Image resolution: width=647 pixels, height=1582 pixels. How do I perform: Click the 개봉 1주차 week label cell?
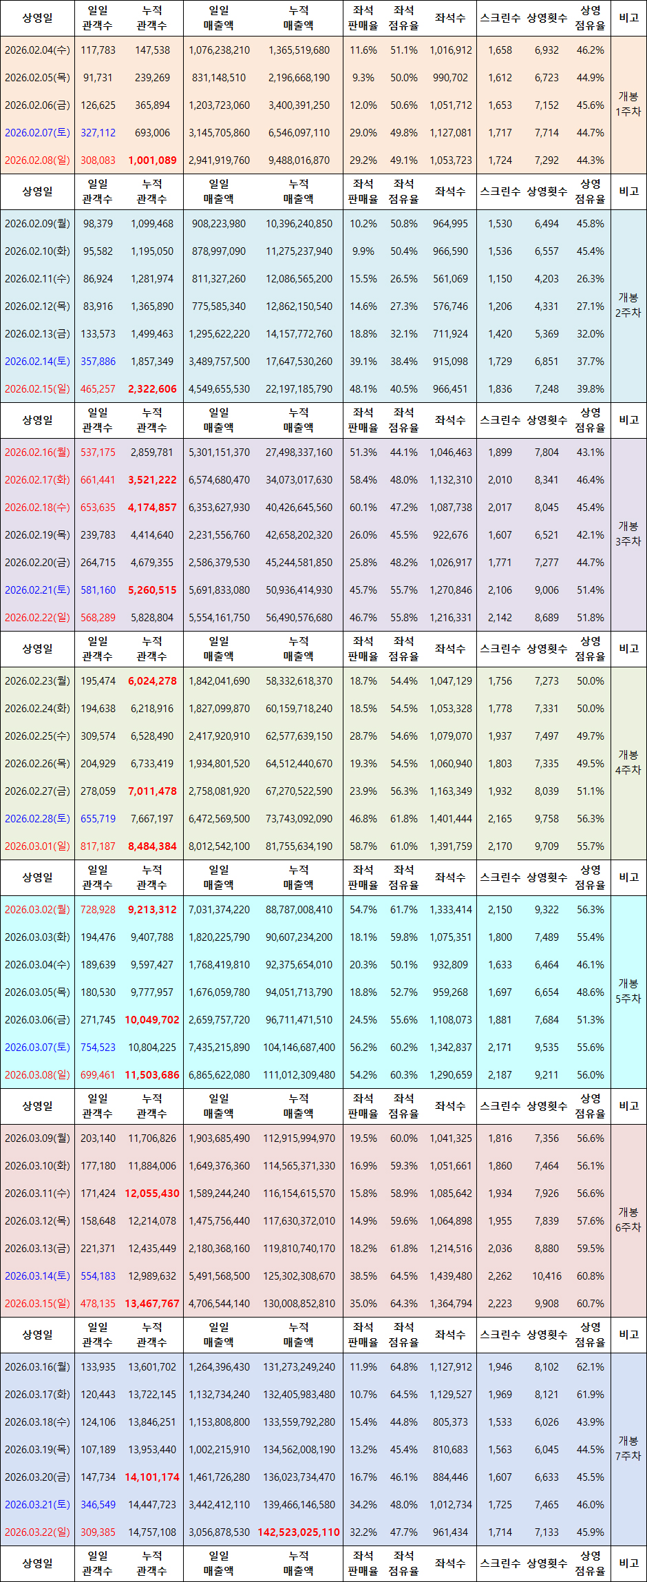click(628, 105)
